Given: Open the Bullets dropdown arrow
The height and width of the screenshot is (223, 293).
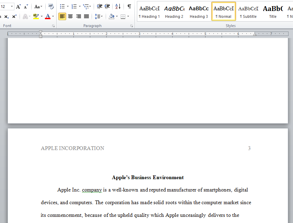Looking at the screenshot, I should pyautogui.click(x=68, y=7).
